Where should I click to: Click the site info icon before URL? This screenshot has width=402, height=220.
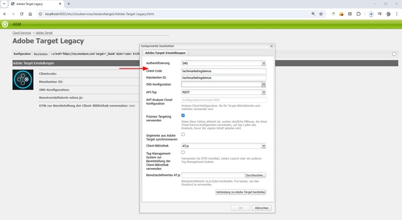[40, 14]
